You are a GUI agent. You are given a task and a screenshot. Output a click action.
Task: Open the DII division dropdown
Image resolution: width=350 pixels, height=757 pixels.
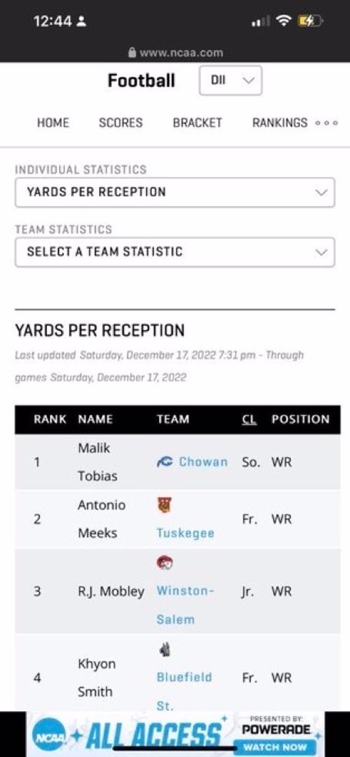[230, 80]
